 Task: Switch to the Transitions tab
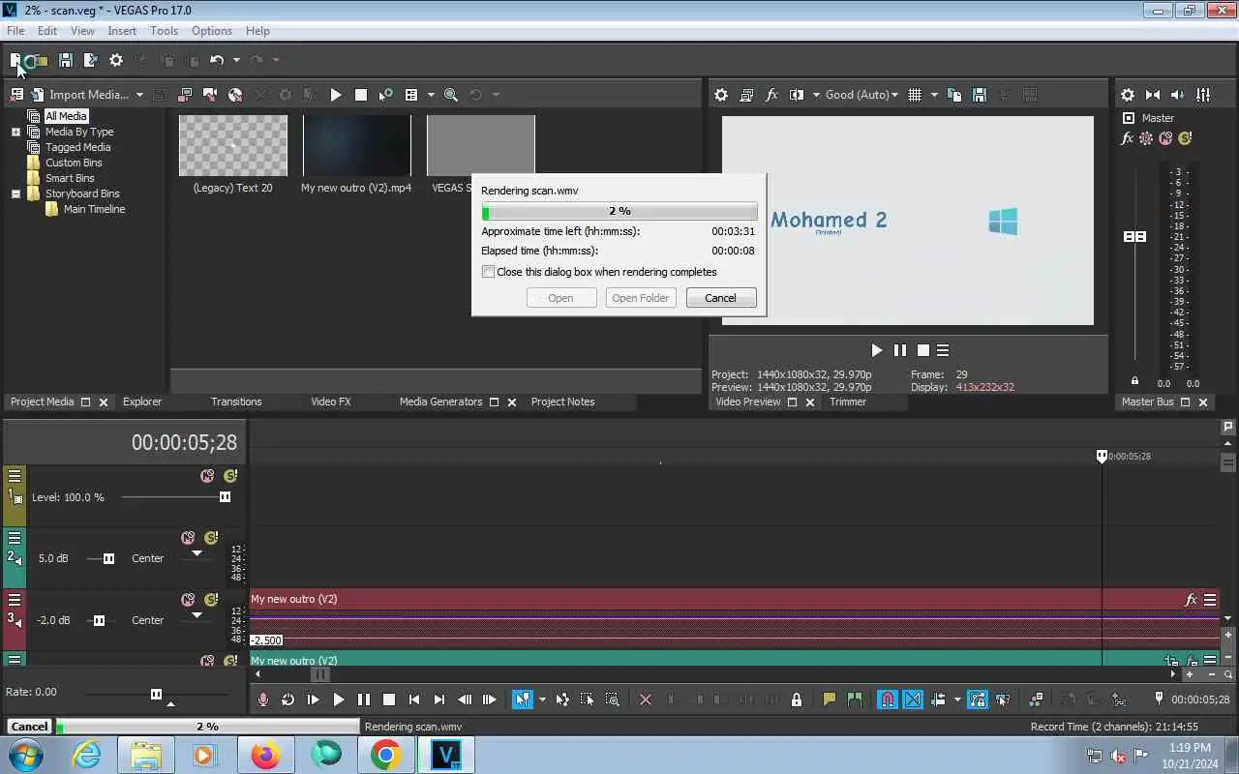[x=236, y=402]
